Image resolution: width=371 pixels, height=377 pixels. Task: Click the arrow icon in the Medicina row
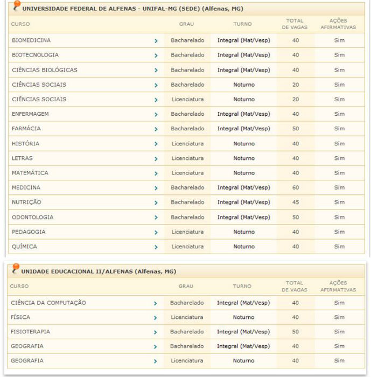point(156,188)
